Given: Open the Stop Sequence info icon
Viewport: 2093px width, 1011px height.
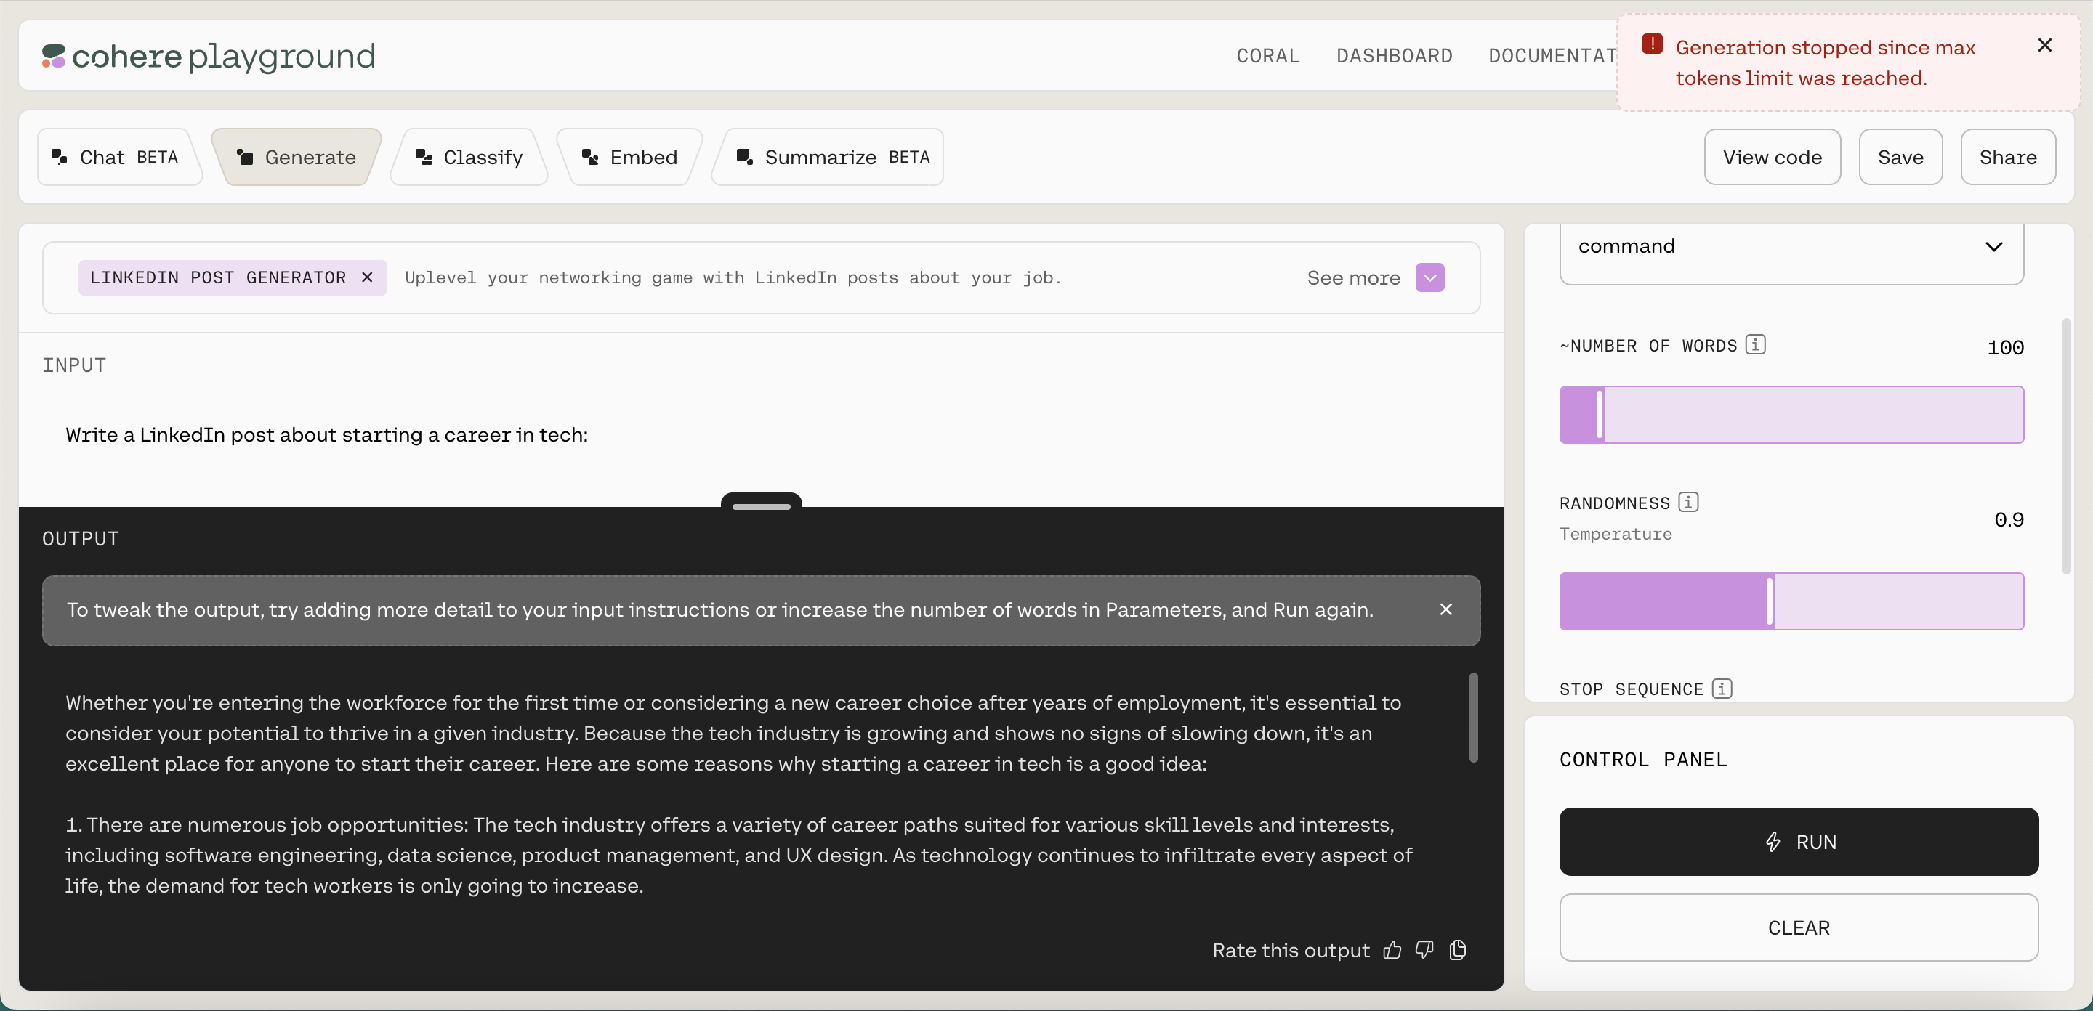Looking at the screenshot, I should point(1722,689).
